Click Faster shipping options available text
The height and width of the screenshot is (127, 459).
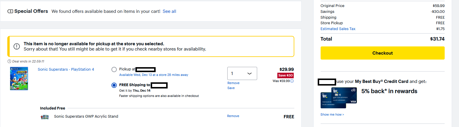[159, 96]
